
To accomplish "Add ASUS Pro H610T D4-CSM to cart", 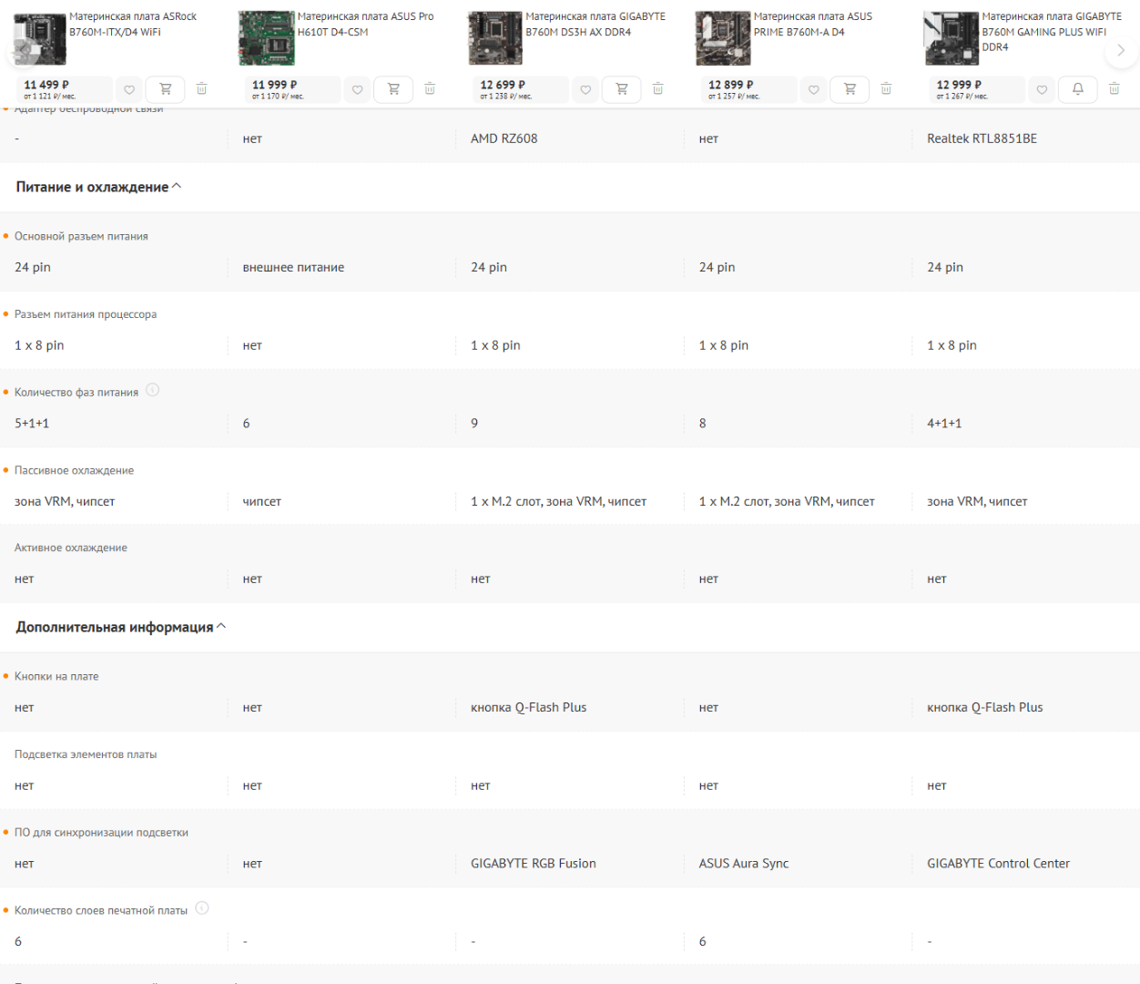I will click(x=393, y=89).
